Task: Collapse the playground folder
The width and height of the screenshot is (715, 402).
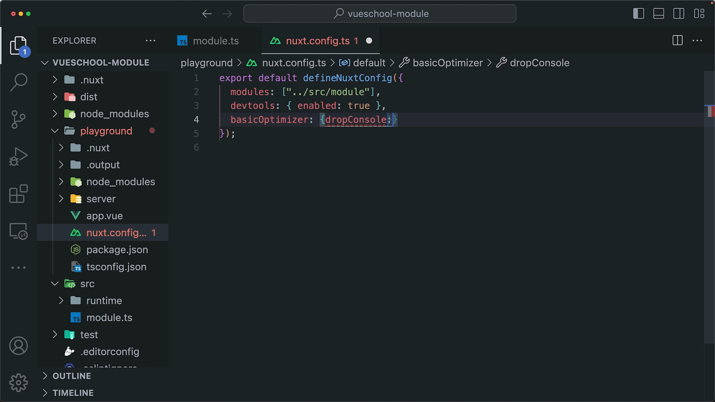Action: pyautogui.click(x=103, y=131)
